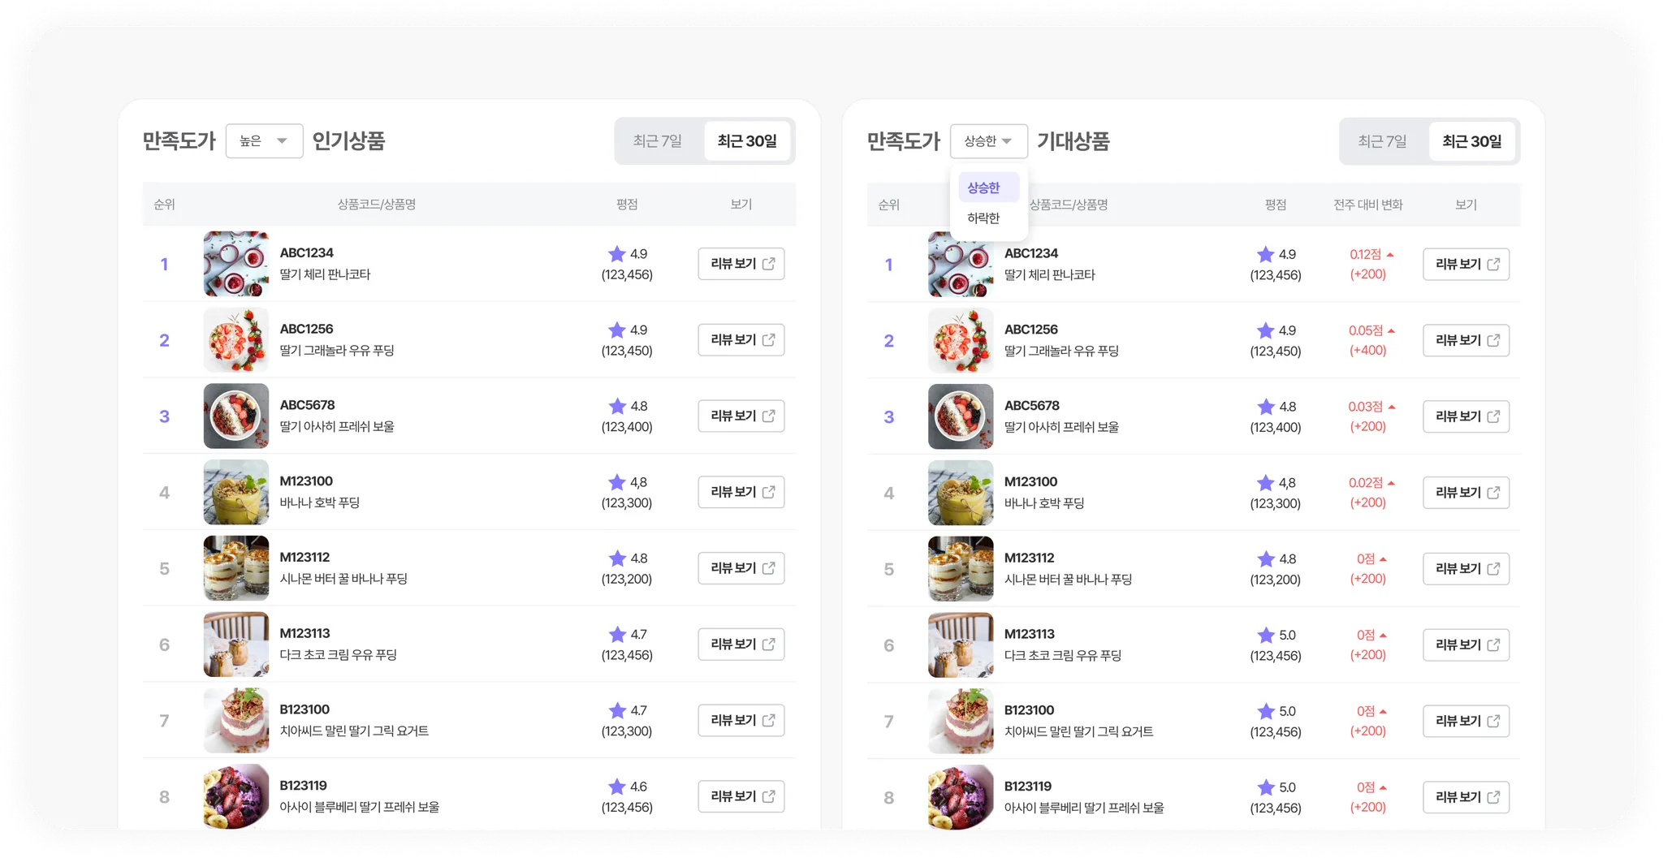
Task: Click external link icon for ABC1256 in 기대상품 panel
Action: pyautogui.click(x=1493, y=340)
